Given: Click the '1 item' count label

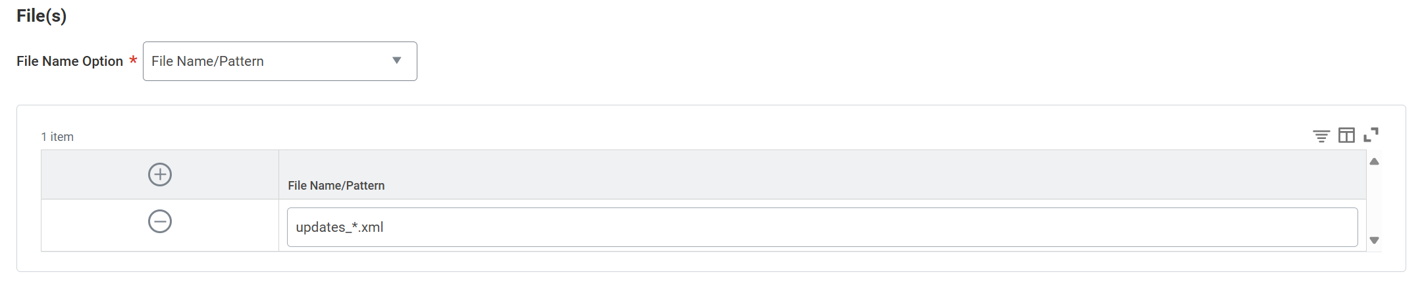Looking at the screenshot, I should click(x=57, y=137).
